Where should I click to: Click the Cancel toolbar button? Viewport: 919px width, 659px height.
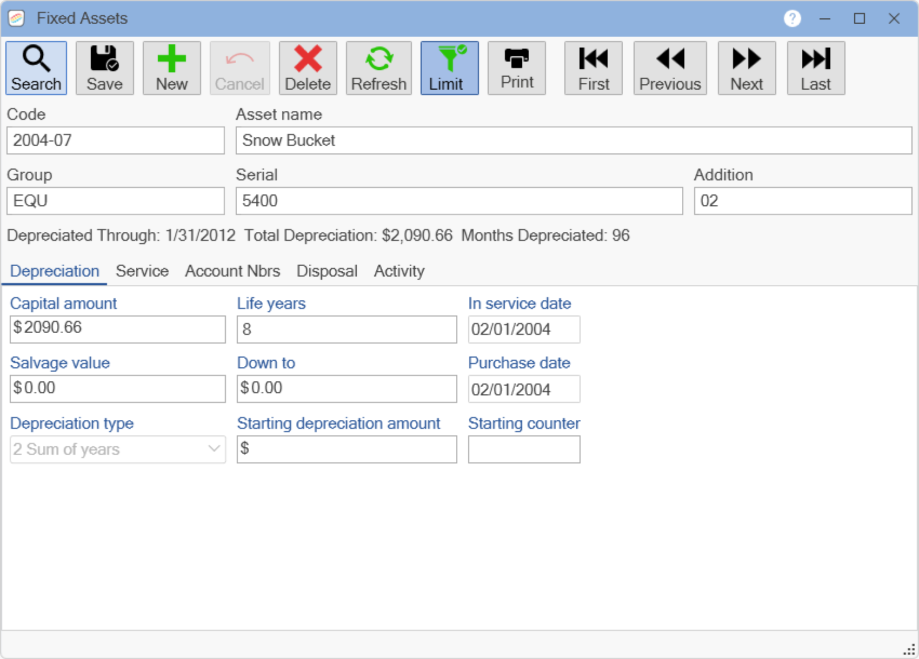point(239,68)
